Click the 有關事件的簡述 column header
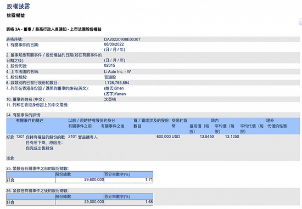 tap(30, 121)
